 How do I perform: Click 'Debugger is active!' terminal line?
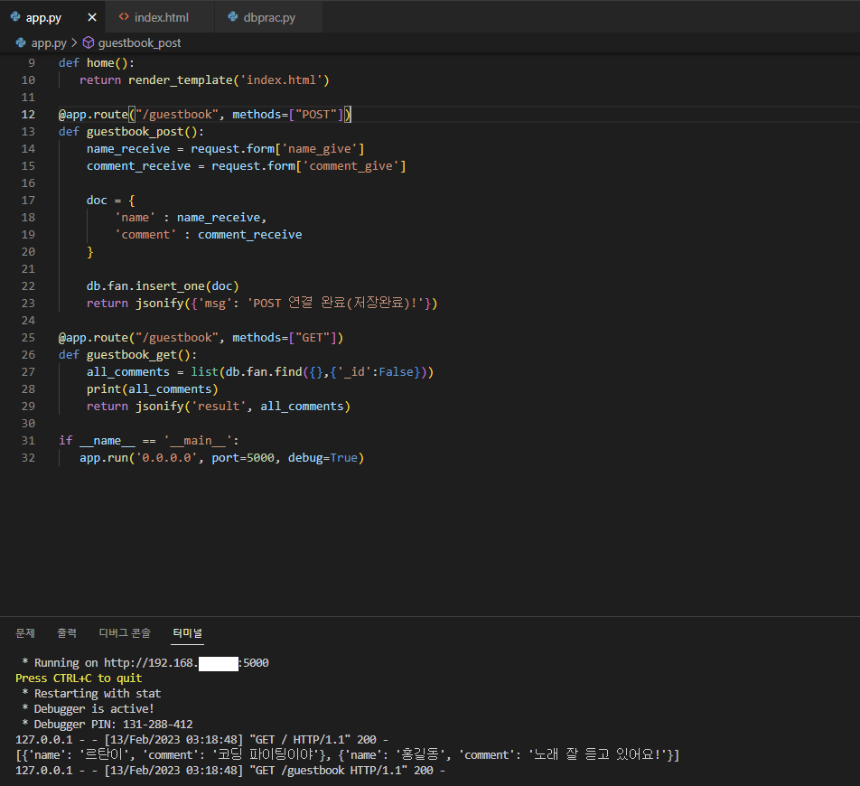coord(88,708)
